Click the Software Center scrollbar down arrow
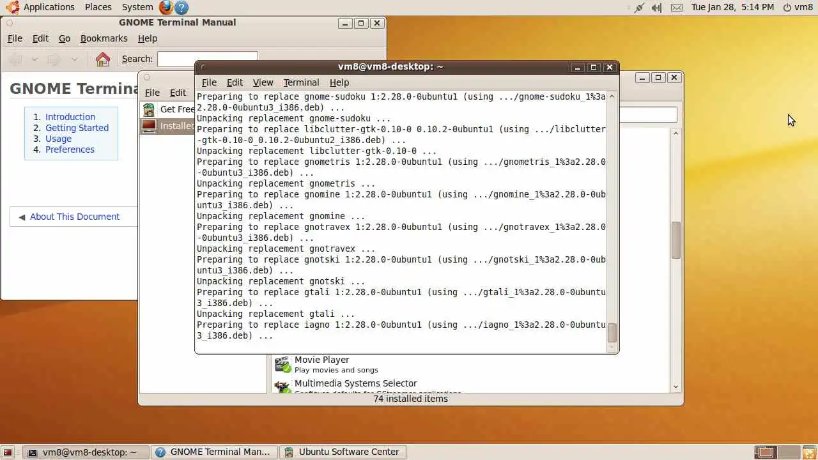Image resolution: width=818 pixels, height=460 pixels. [x=676, y=387]
